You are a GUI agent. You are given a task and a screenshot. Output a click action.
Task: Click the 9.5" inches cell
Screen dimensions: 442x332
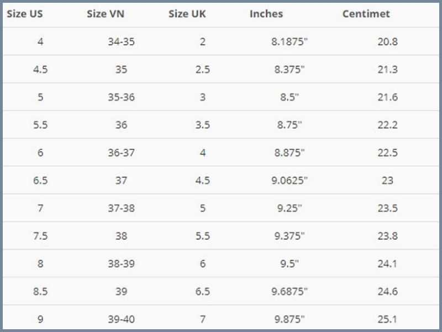point(290,264)
